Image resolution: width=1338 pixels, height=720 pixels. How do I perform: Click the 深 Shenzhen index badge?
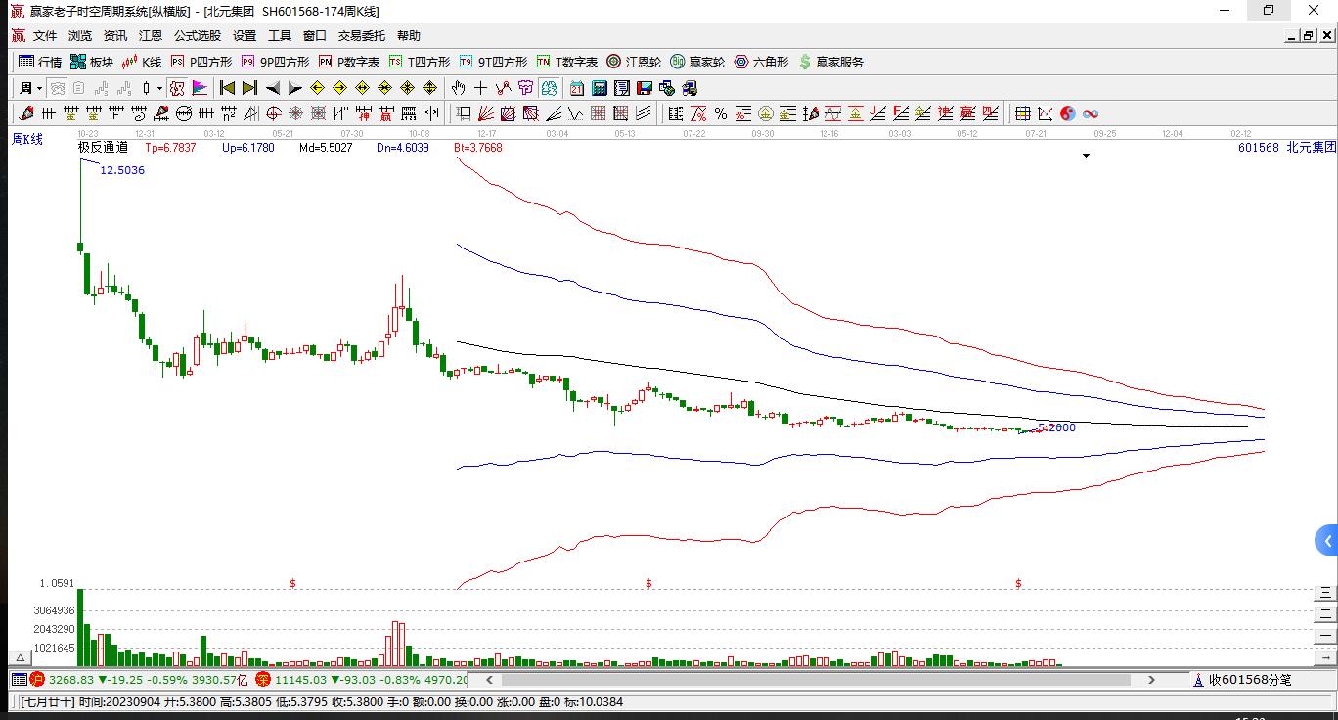263,680
